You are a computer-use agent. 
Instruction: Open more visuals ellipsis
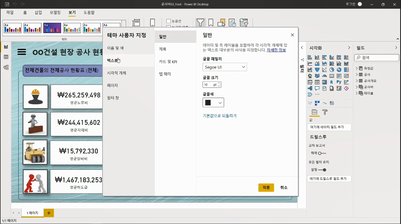(317, 94)
